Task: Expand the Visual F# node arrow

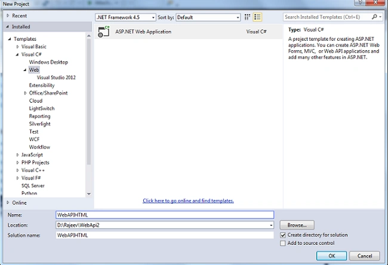Action: (17, 178)
